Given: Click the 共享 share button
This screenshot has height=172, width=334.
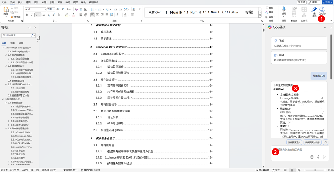Looking at the screenshot, I should pyautogui.click(x=327, y=2).
